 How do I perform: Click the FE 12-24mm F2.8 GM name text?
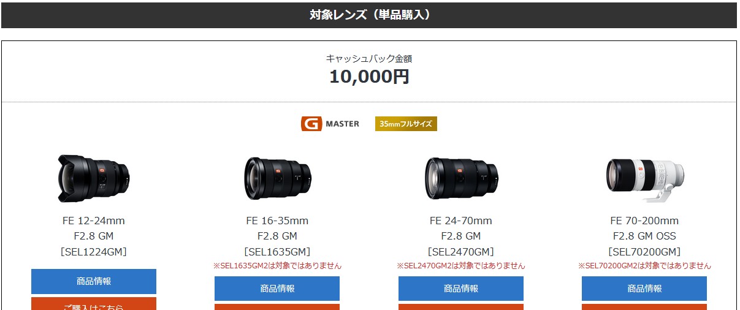[x=94, y=228]
